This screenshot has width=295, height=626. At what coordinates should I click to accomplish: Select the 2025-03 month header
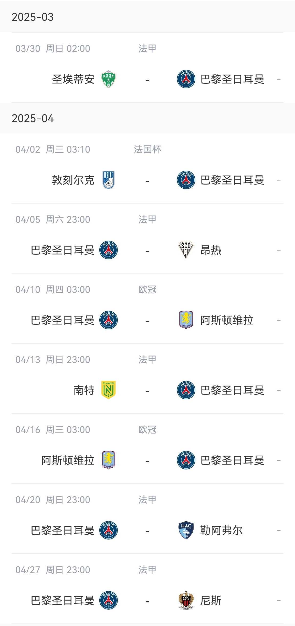(x=33, y=17)
